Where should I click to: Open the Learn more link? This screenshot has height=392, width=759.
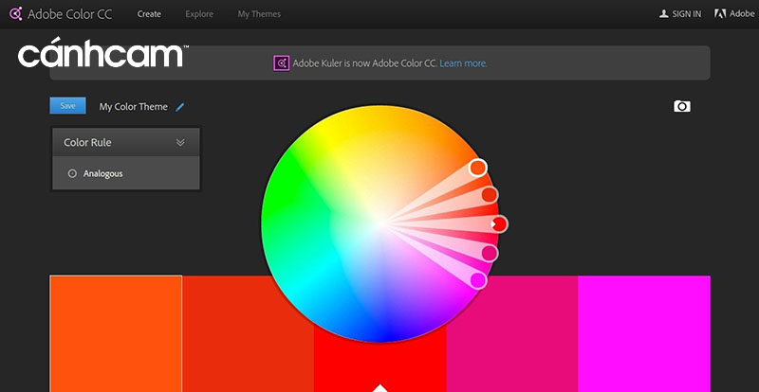463,63
